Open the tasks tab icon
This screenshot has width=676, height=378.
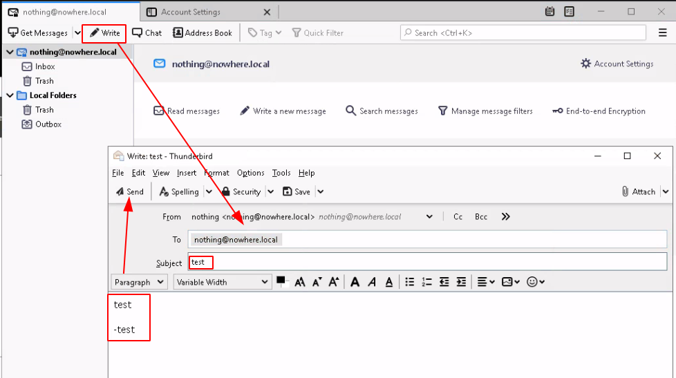(569, 12)
